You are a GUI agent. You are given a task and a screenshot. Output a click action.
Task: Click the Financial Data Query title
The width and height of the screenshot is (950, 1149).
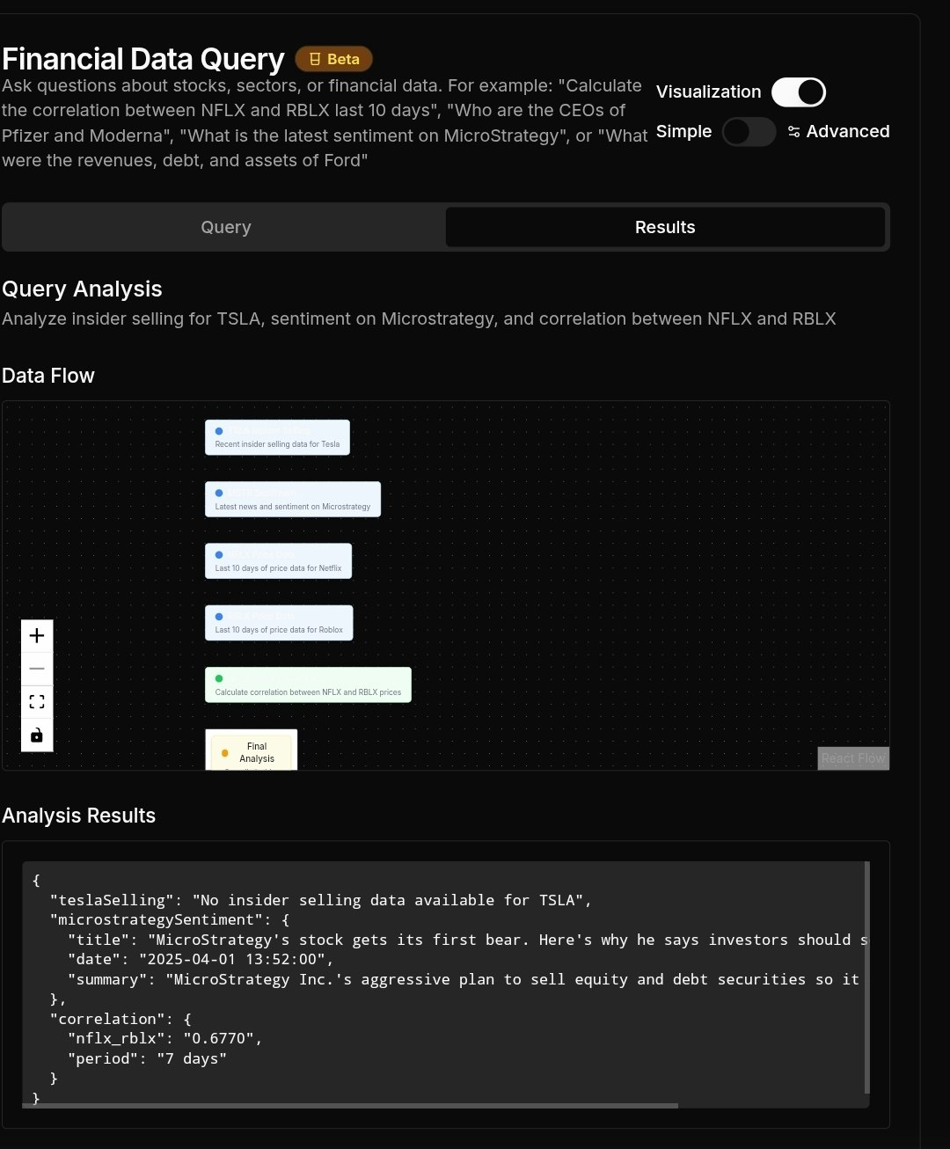143,59
